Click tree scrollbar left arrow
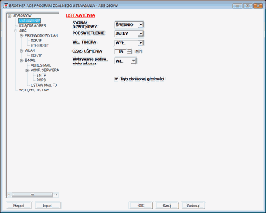 pos(9,195)
